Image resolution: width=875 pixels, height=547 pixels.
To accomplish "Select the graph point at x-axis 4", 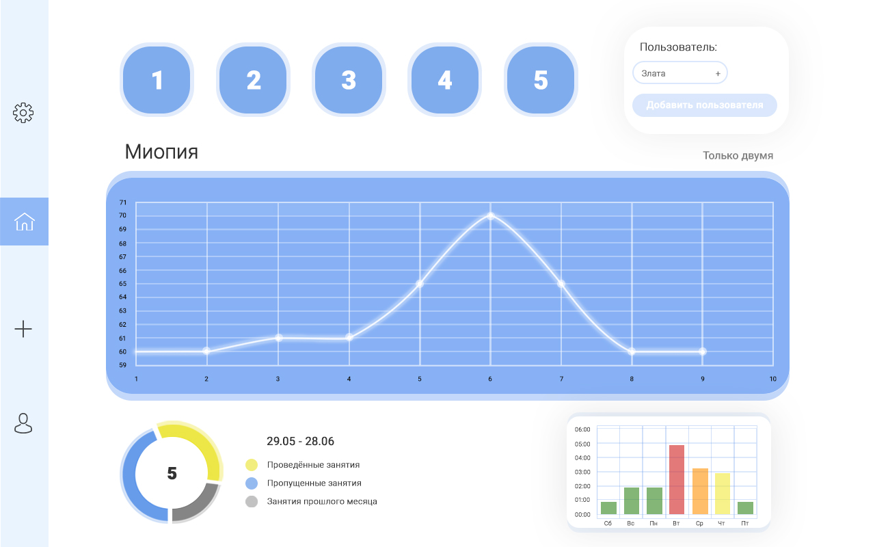I will pyautogui.click(x=349, y=338).
